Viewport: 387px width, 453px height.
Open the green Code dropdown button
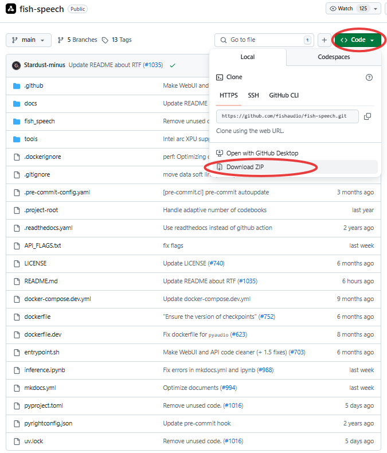pyautogui.click(x=358, y=40)
